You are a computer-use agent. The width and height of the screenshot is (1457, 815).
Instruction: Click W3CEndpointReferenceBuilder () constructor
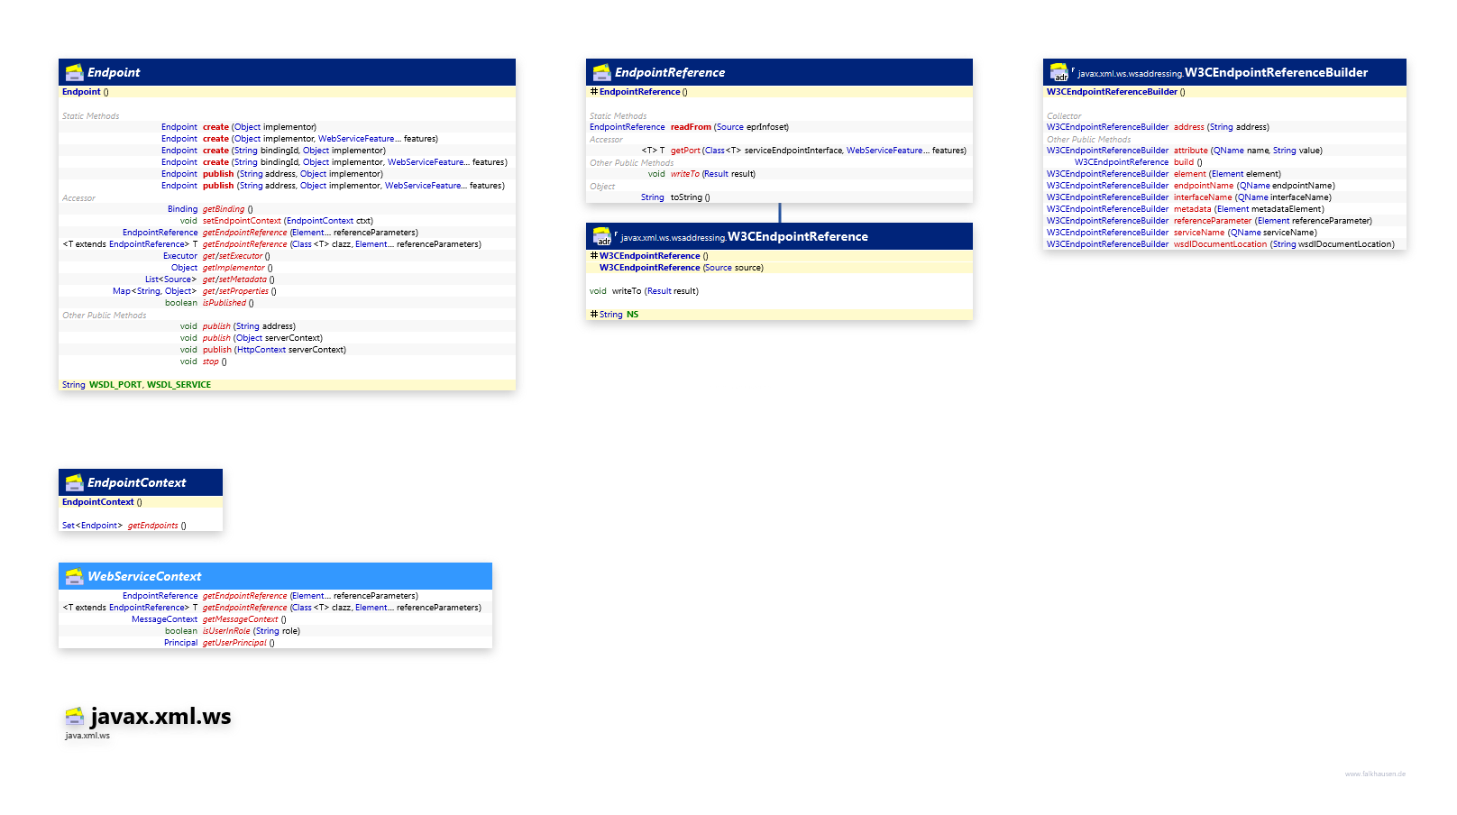coord(1116,92)
